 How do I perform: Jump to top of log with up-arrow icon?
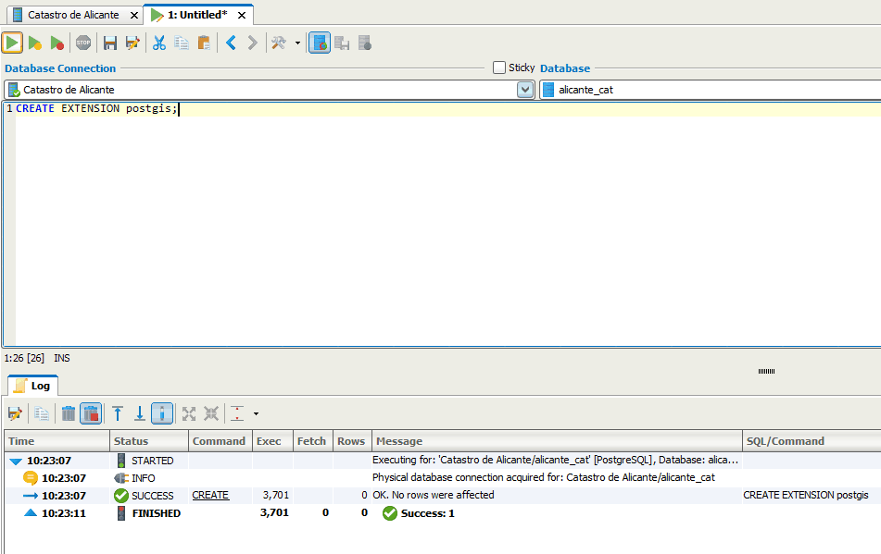tap(118, 413)
